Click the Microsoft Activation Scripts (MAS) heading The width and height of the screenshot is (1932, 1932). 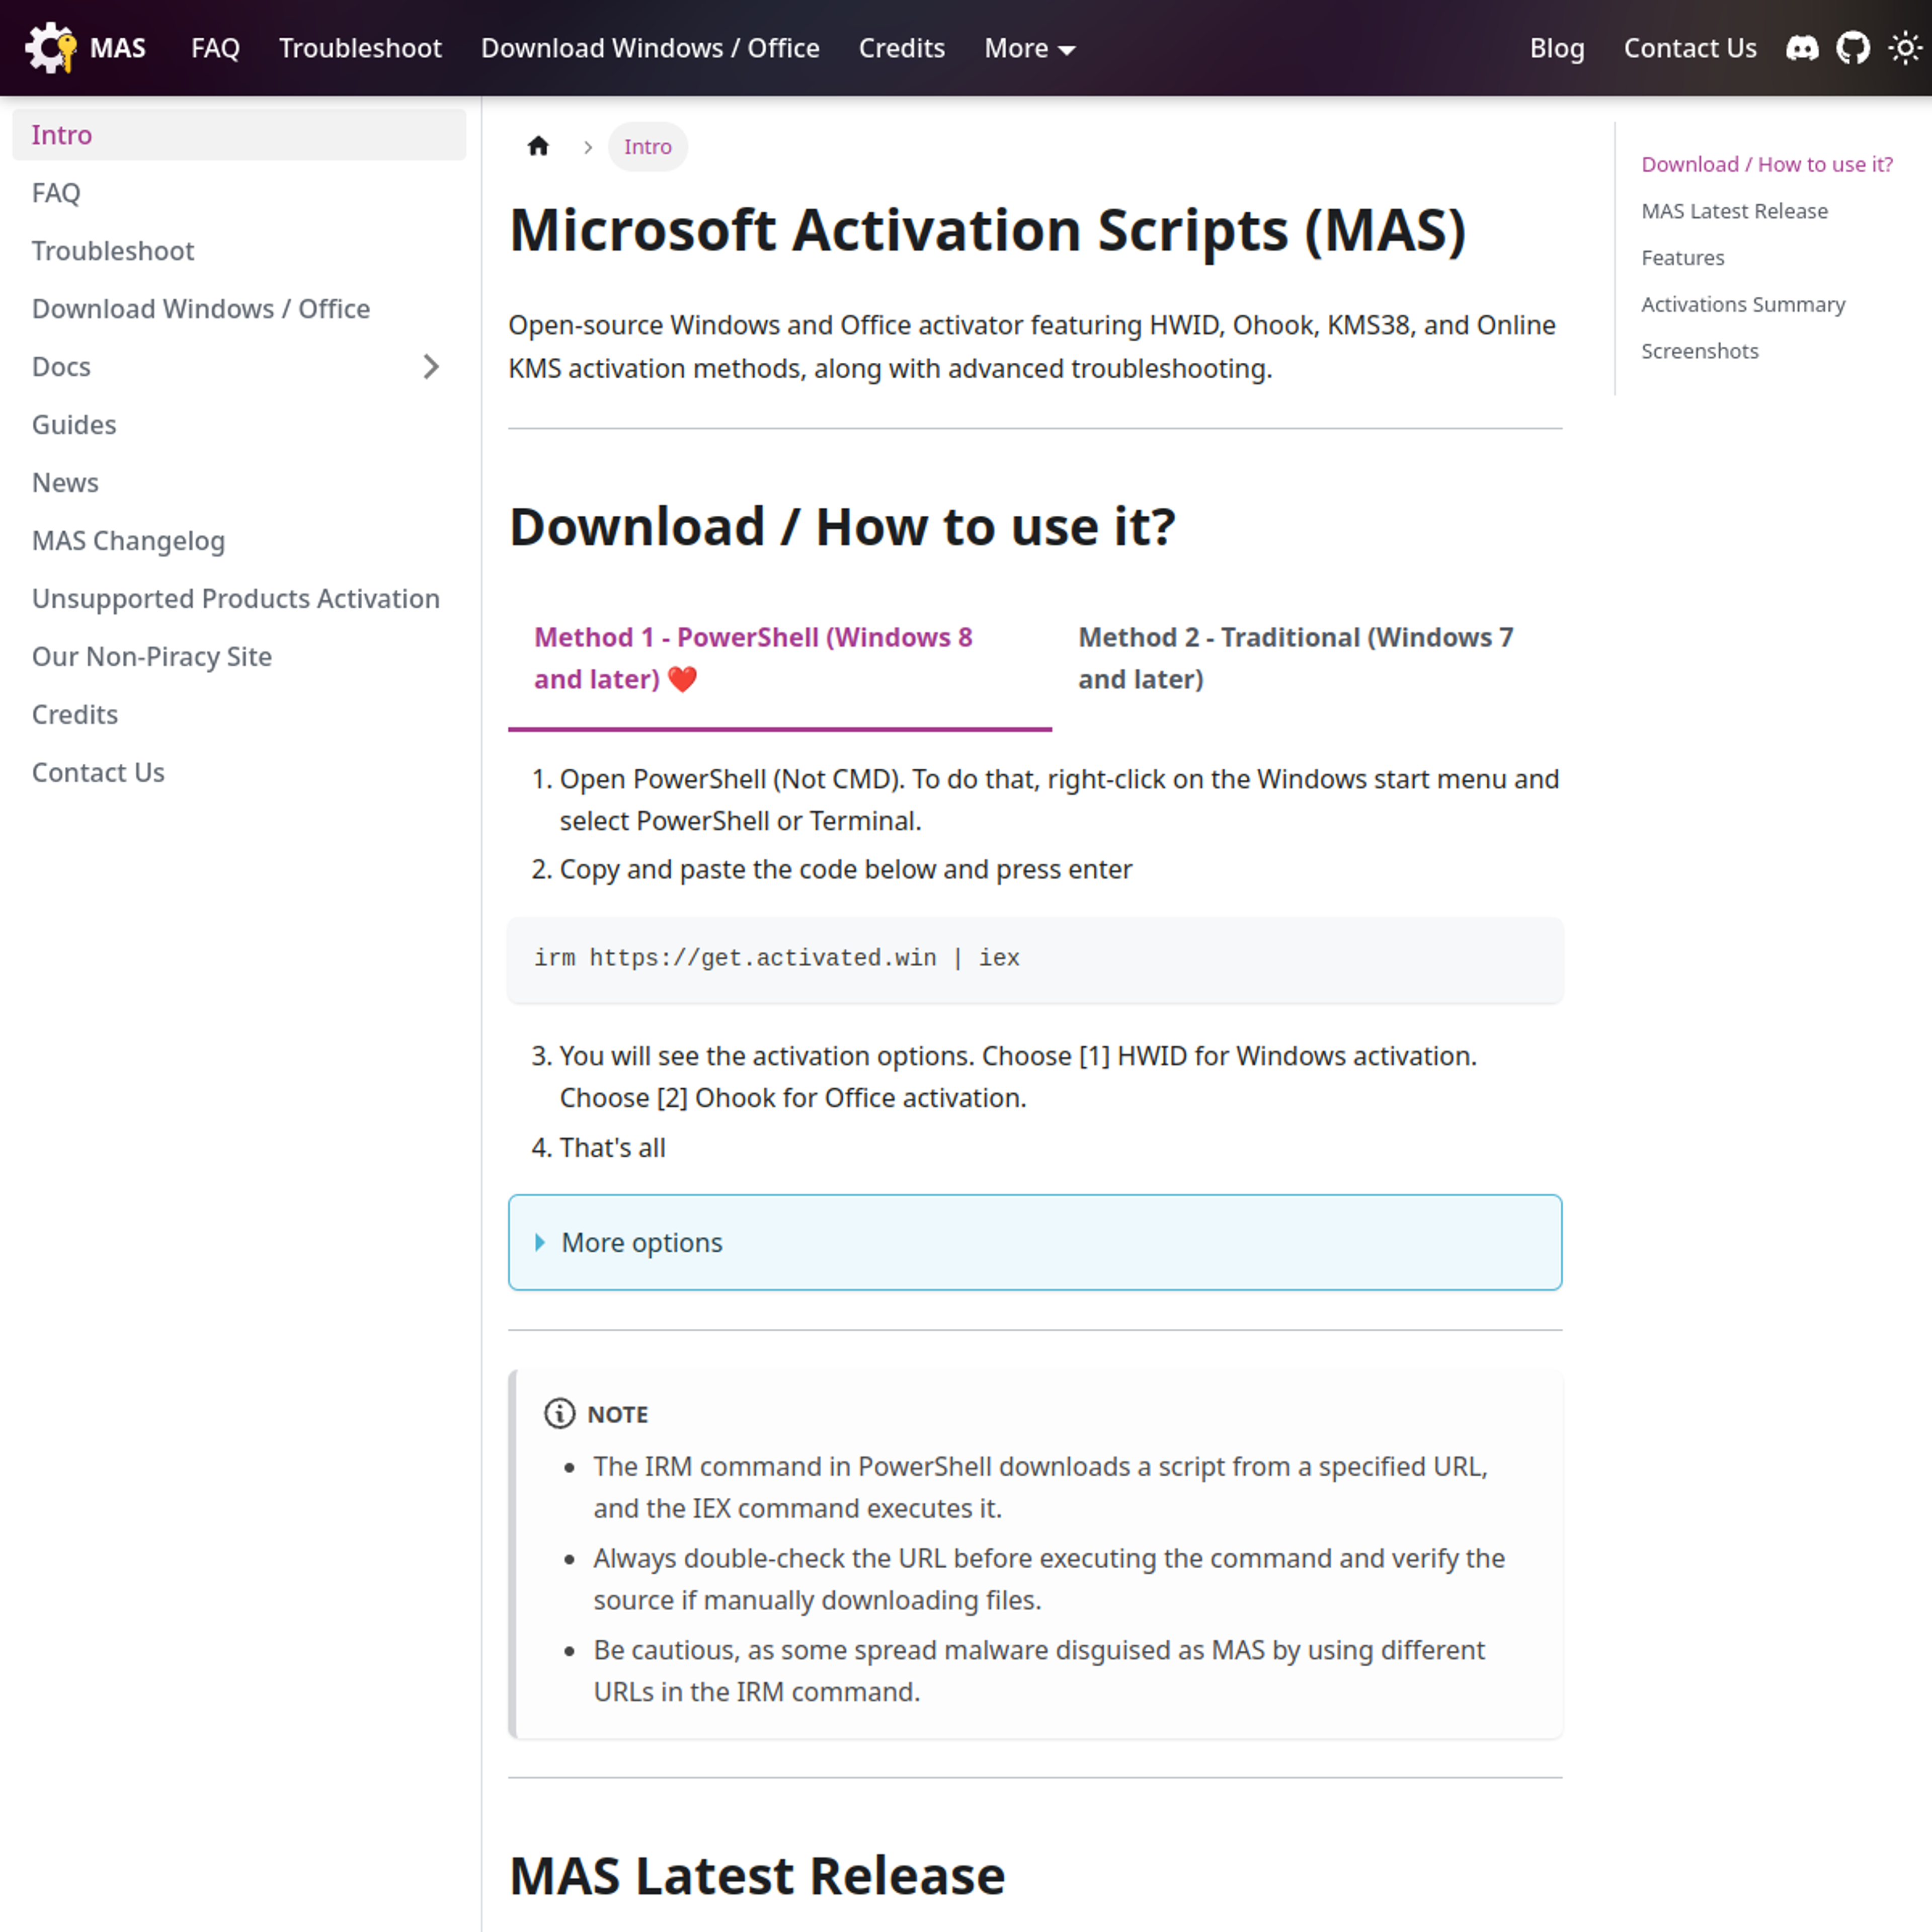(987, 230)
